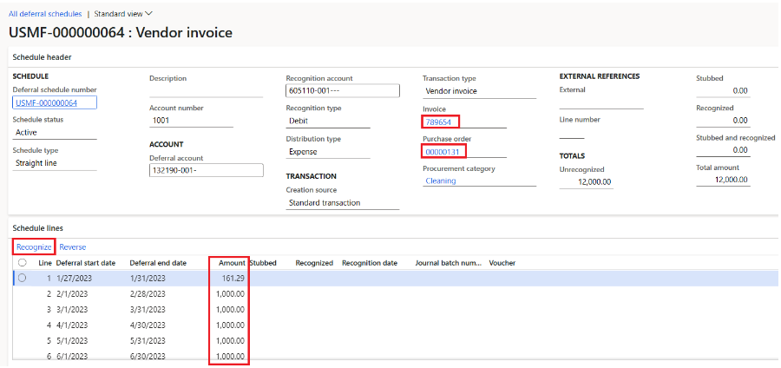
Task: Click the Deferral account field 132190-001
Action: click(204, 170)
